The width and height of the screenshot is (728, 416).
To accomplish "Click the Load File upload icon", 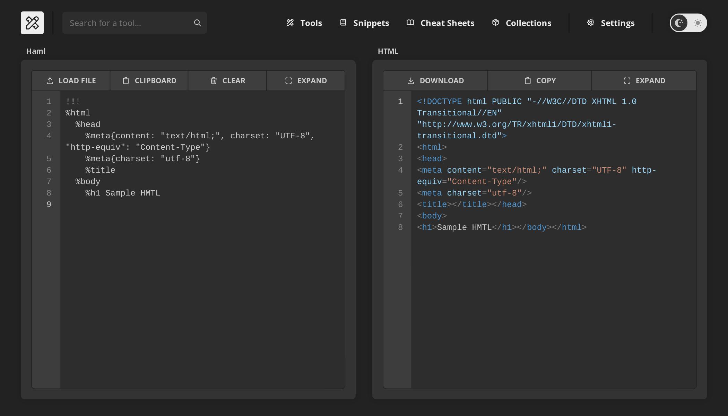I will tap(50, 81).
